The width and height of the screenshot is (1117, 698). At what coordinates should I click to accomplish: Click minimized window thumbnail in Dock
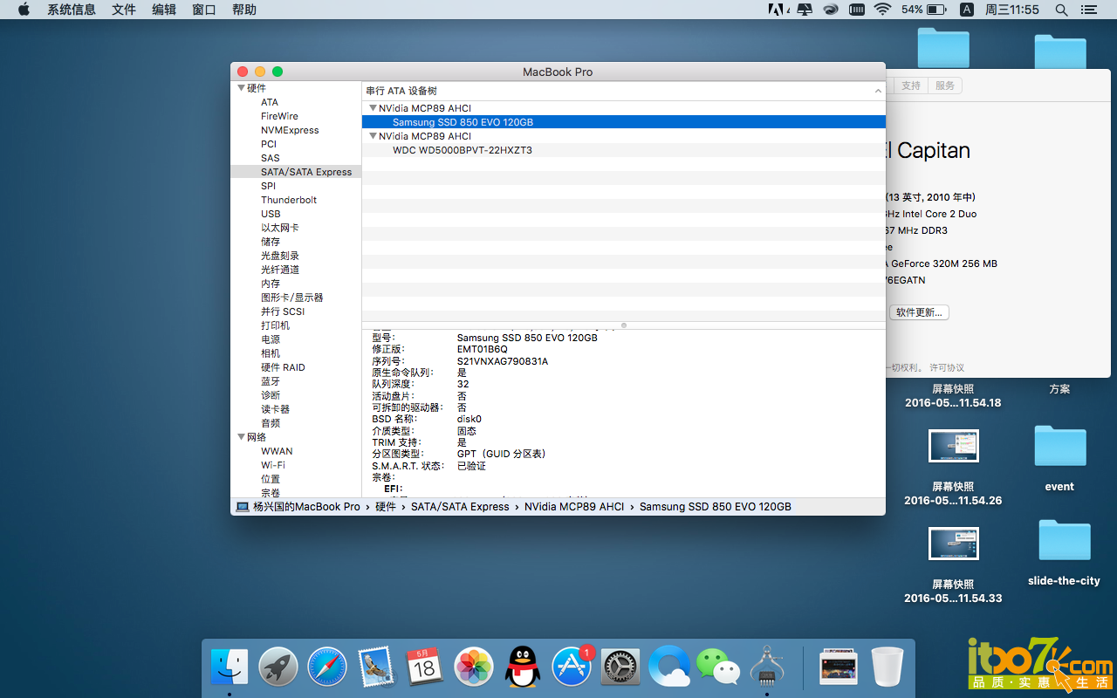pos(839,667)
